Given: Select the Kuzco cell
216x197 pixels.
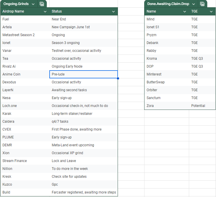Looking at the screenshot, I should 25,184.
